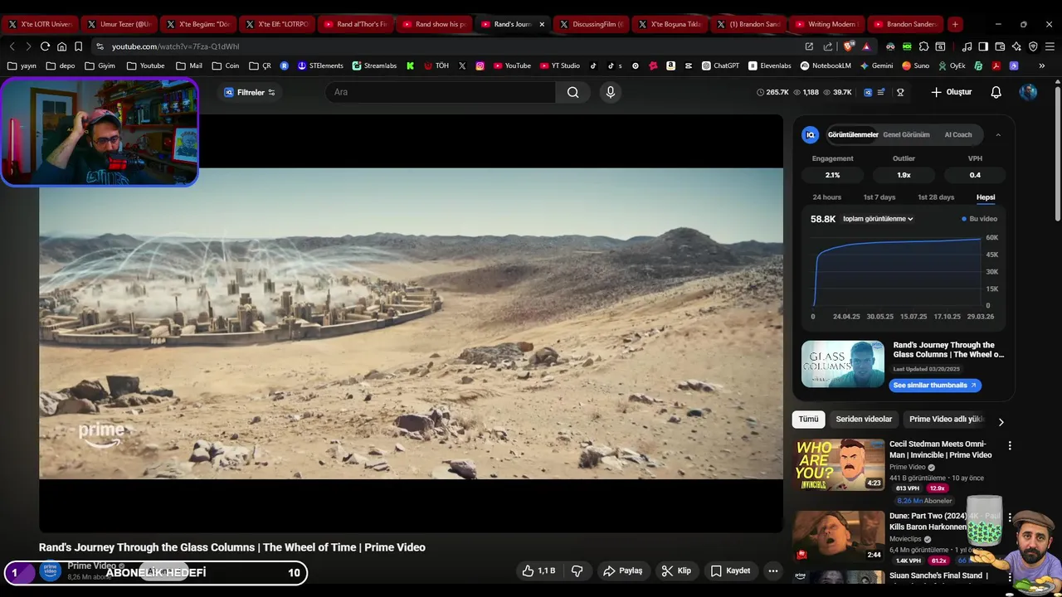1062x597 pixels.
Task: Switch to the Rand show his p... browser tab
Action: 435,24
